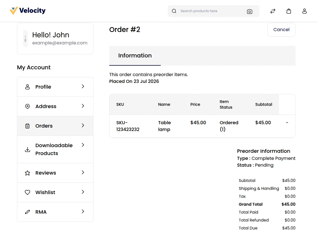Click the preorder items notice text

pos(149,75)
